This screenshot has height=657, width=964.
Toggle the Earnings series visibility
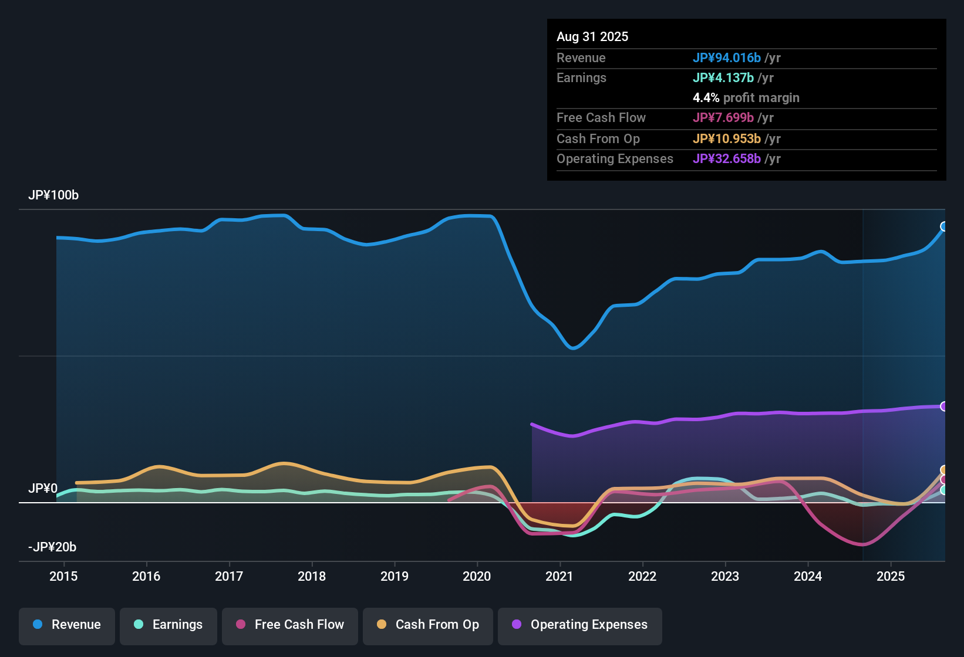tap(168, 625)
